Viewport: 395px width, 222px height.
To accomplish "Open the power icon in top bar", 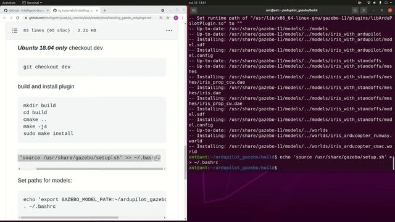I will click(x=386, y=2).
